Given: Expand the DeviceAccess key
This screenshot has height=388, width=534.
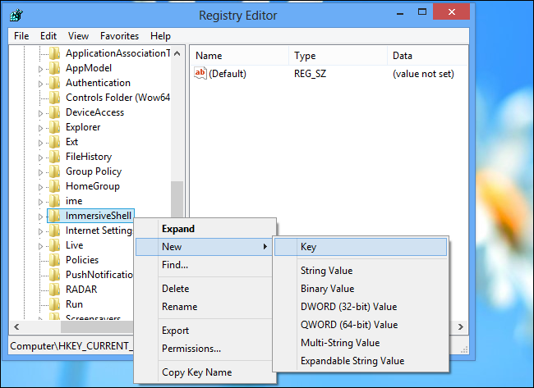Looking at the screenshot, I should pyautogui.click(x=40, y=113).
